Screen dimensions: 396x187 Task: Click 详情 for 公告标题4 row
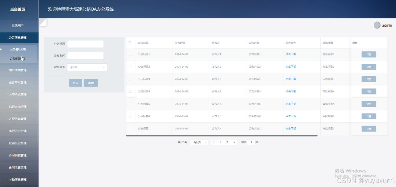pyautogui.click(x=369, y=92)
